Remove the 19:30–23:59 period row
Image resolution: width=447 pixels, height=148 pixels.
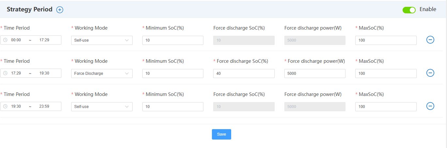pos(430,106)
